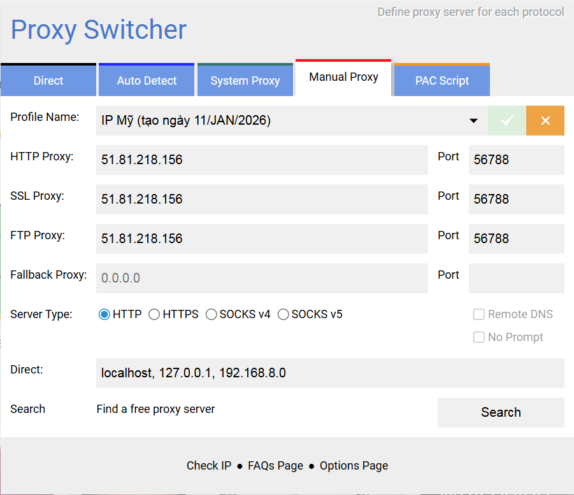The image size is (574, 495).
Task: Focus the Fallback Proxy address field
Action: [x=262, y=279]
